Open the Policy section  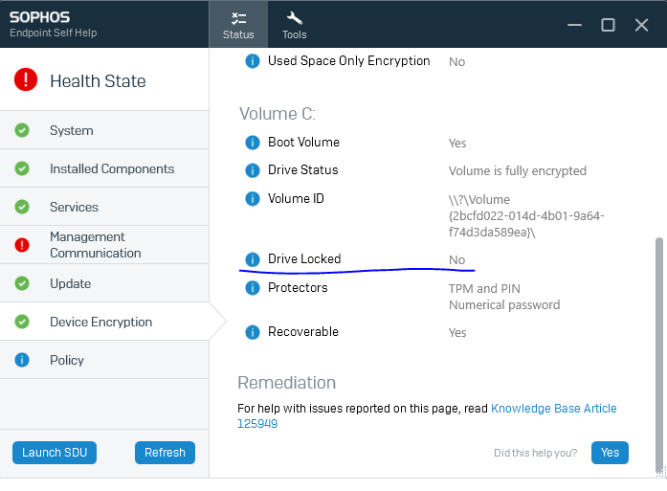(x=104, y=360)
